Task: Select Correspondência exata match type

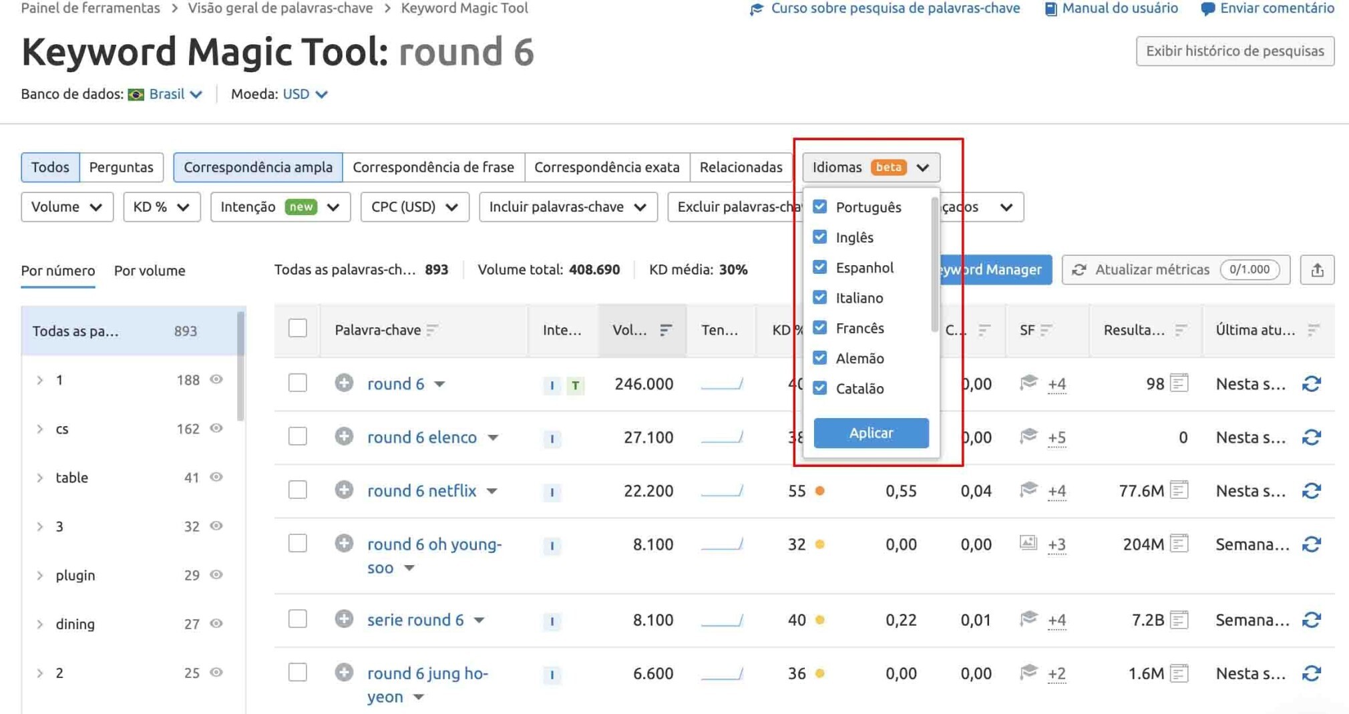Action: coord(607,167)
